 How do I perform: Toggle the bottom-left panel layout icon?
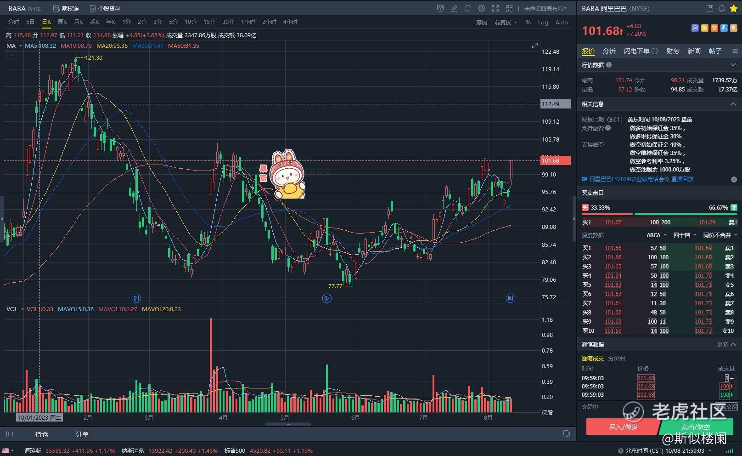[x=10, y=434]
